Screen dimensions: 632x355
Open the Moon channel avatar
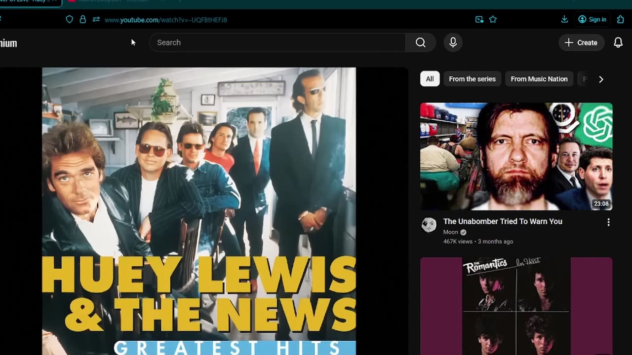click(x=429, y=225)
